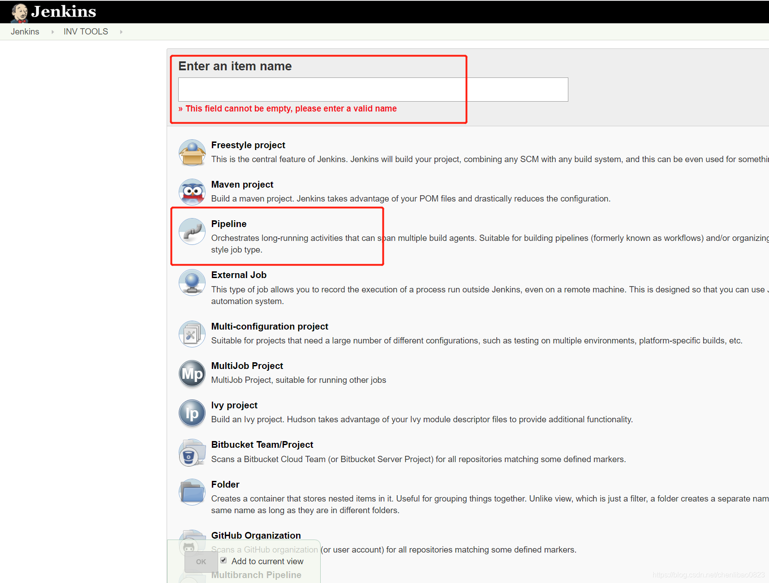
Task: Toggle the Add to current view checkbox
Action: 223,560
